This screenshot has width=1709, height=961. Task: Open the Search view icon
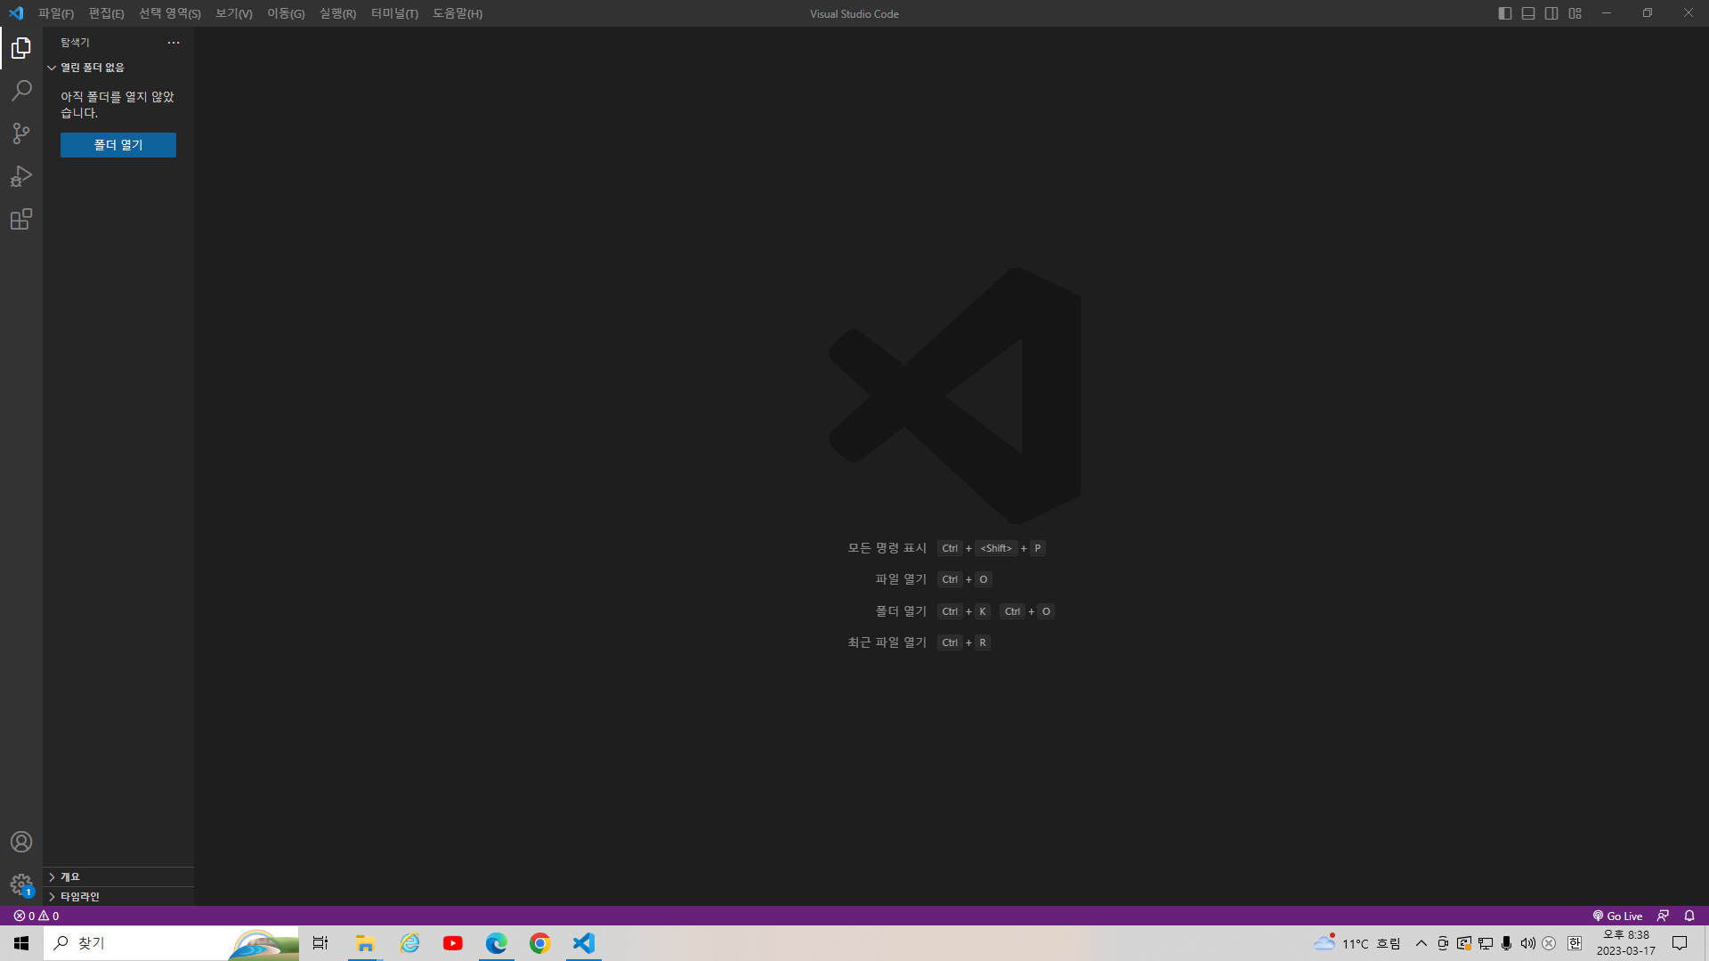click(21, 91)
